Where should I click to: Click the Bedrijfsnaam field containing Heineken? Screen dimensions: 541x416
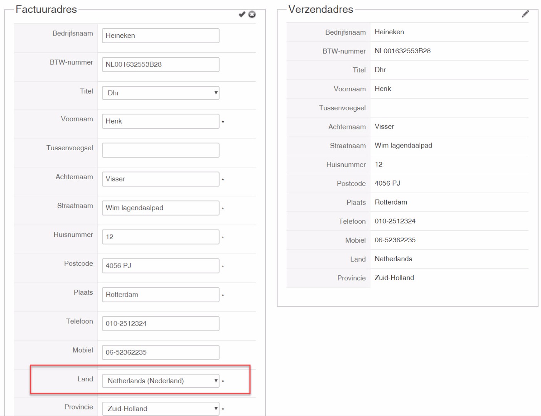point(160,35)
